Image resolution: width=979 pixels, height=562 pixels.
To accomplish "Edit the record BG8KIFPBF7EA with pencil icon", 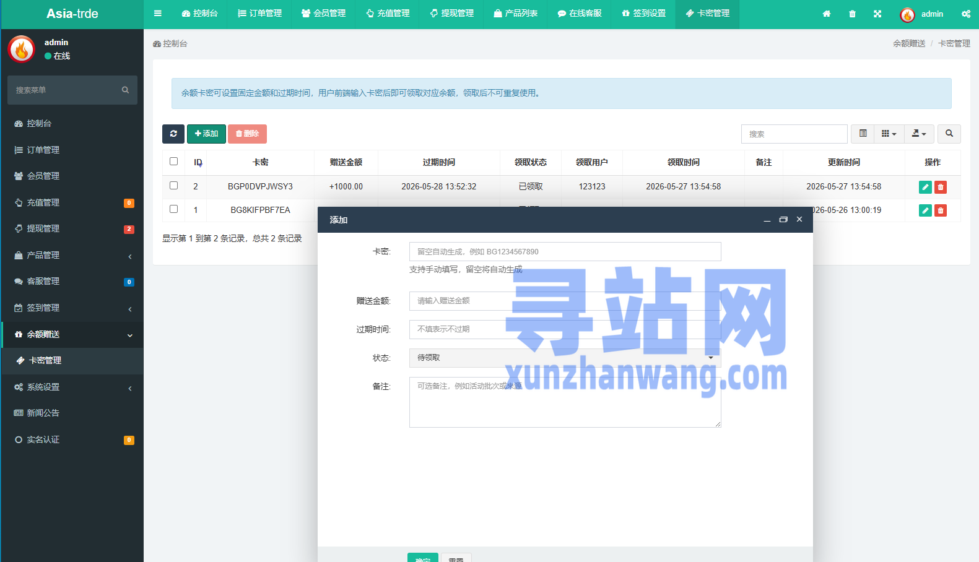I will 925,210.
